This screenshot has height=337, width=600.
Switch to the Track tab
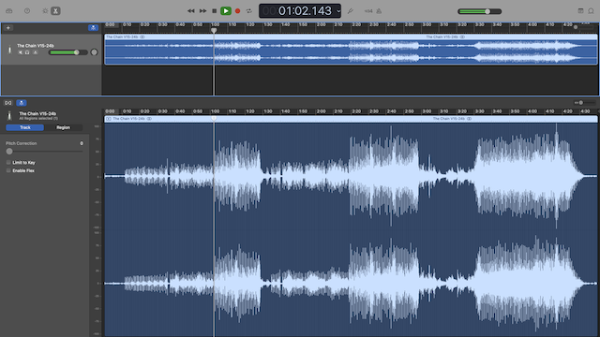[x=25, y=127]
